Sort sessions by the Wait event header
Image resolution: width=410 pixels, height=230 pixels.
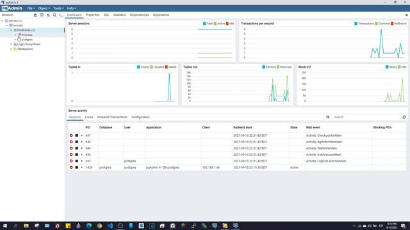[x=313, y=128]
